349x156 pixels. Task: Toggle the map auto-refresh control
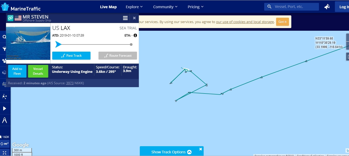[5, 144]
